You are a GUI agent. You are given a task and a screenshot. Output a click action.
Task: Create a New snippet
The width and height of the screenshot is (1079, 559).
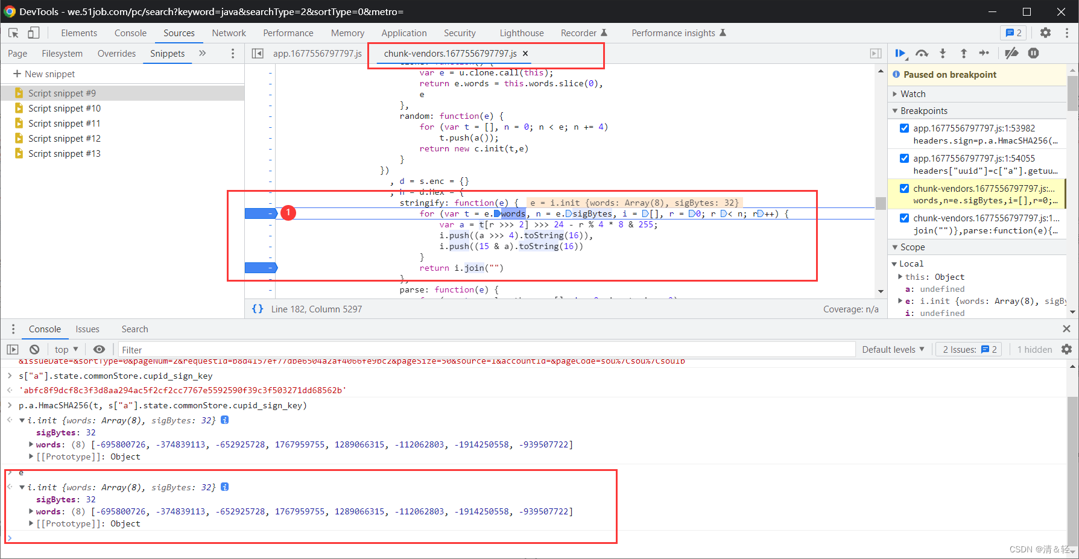(x=44, y=74)
